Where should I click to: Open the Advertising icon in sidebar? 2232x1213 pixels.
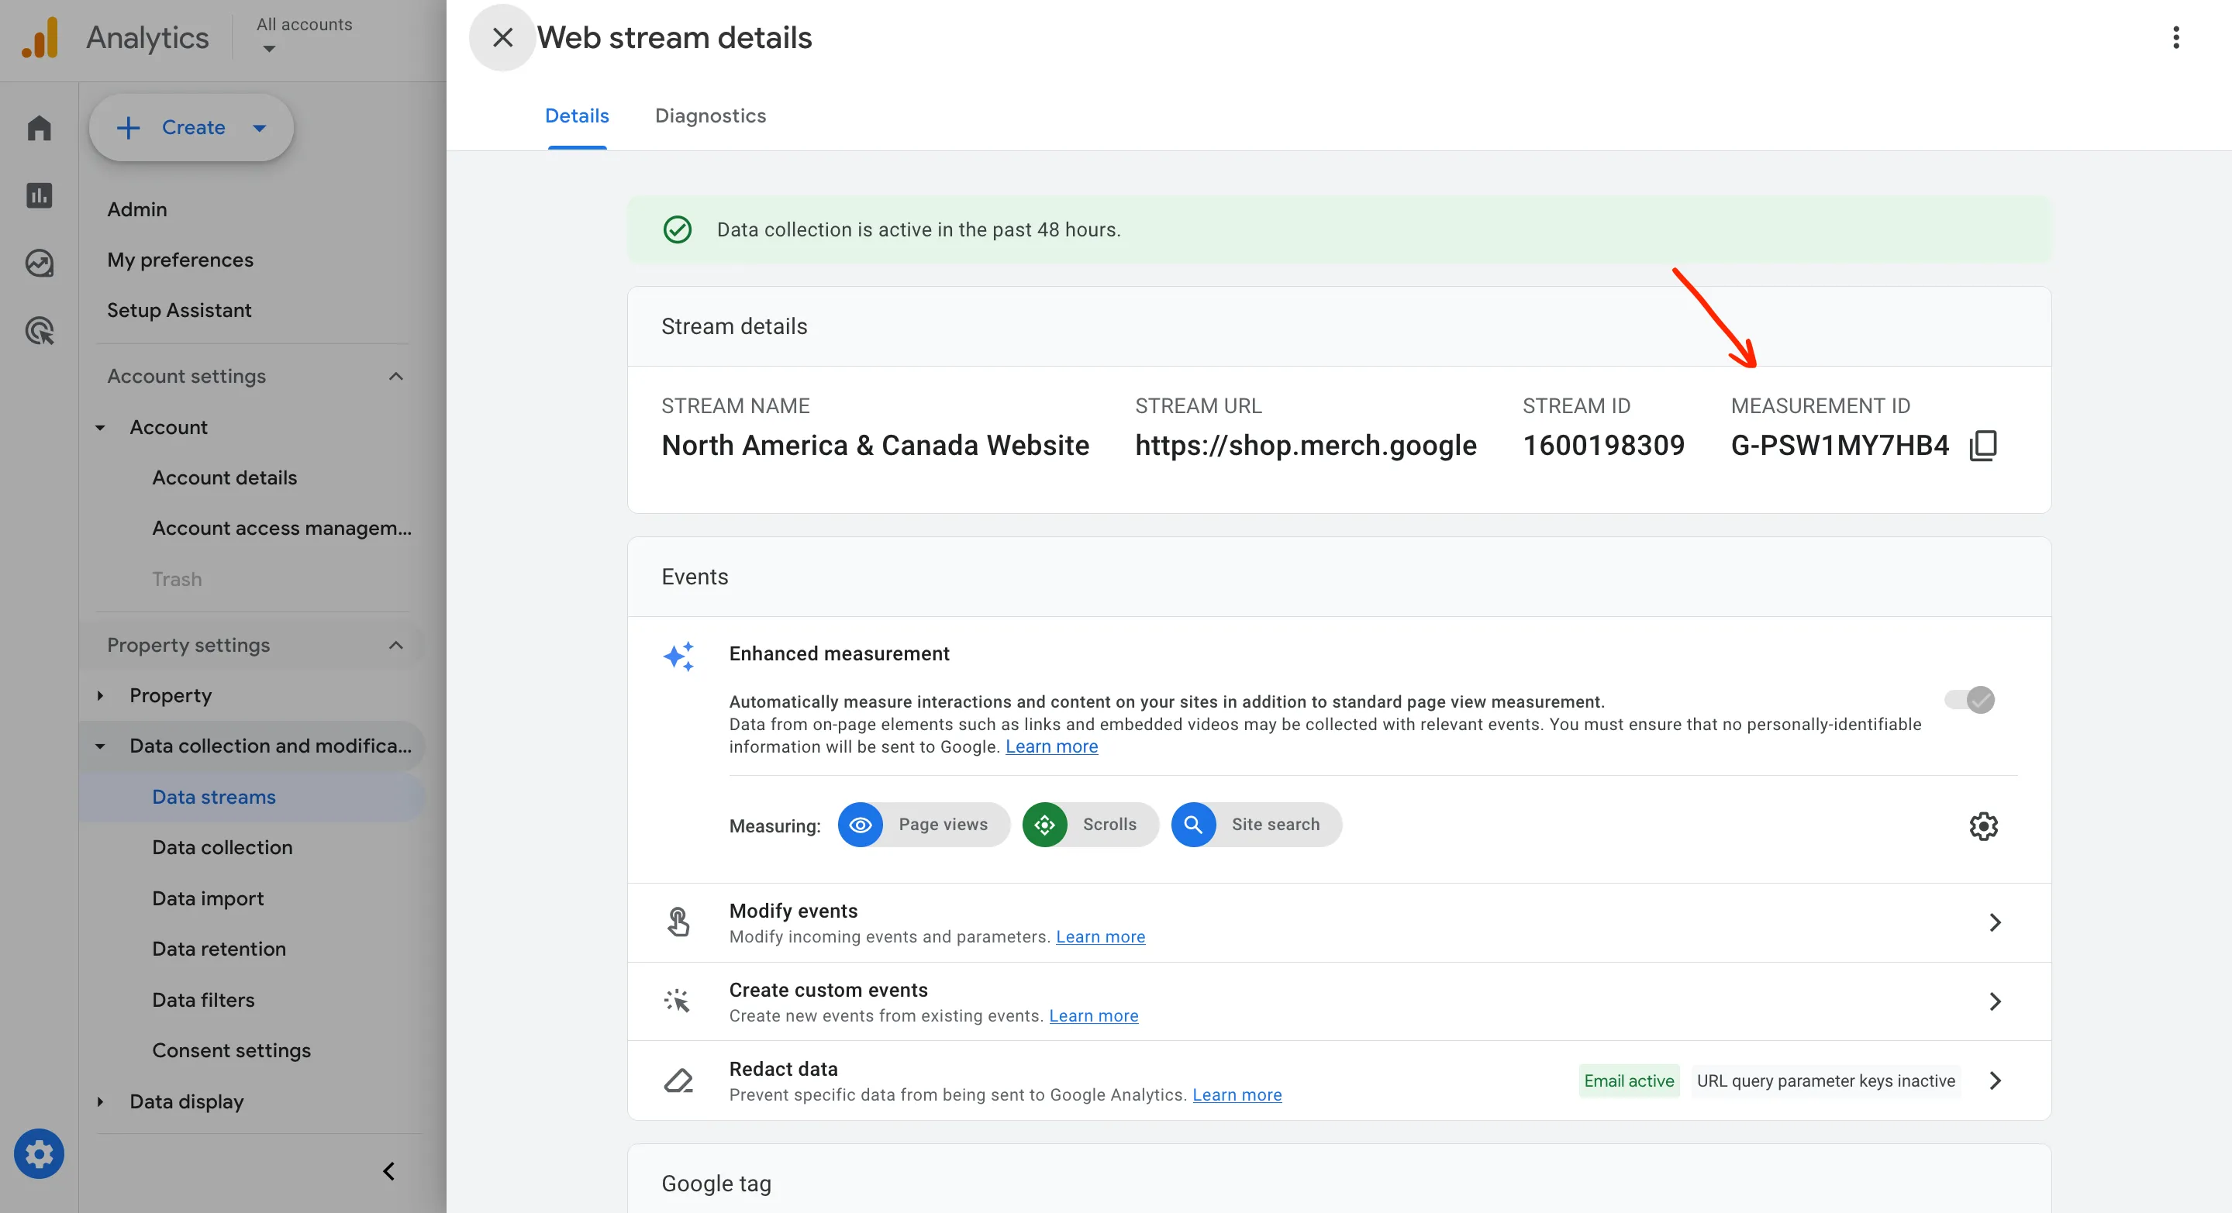point(39,330)
